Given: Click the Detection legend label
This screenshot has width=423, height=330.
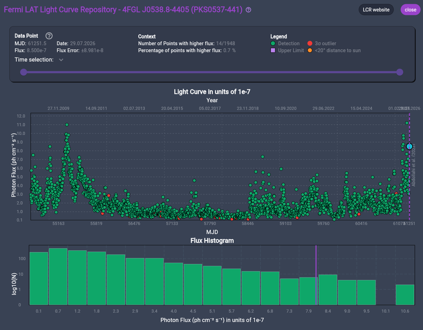Looking at the screenshot, I should 289,43.
